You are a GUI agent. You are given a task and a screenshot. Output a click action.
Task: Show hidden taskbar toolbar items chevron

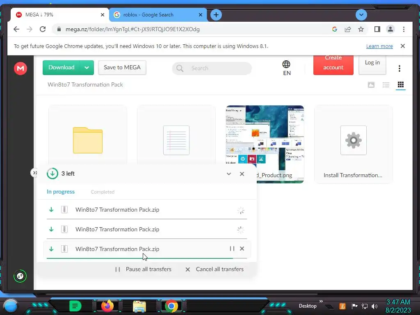(321, 301)
